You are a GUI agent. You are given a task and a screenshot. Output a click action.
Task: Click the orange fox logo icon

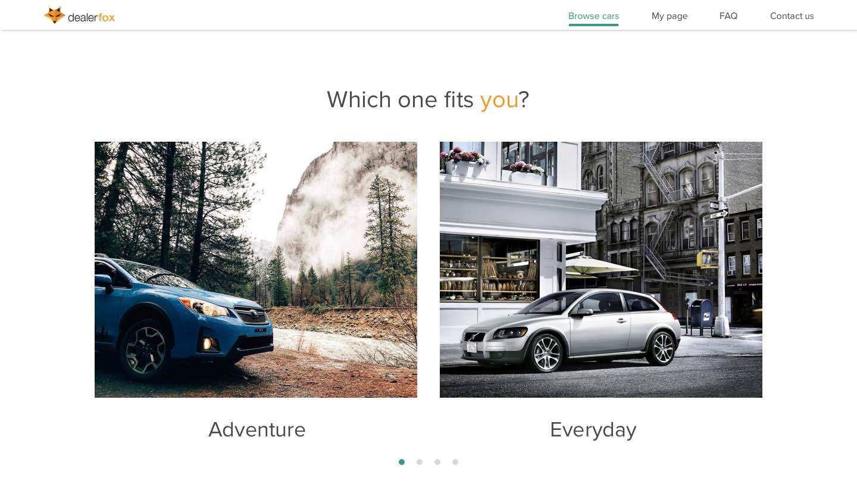pyautogui.click(x=54, y=15)
